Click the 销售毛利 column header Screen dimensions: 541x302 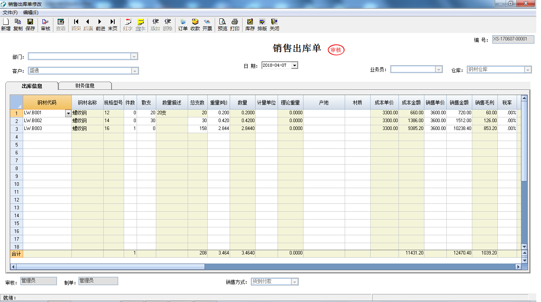click(485, 102)
